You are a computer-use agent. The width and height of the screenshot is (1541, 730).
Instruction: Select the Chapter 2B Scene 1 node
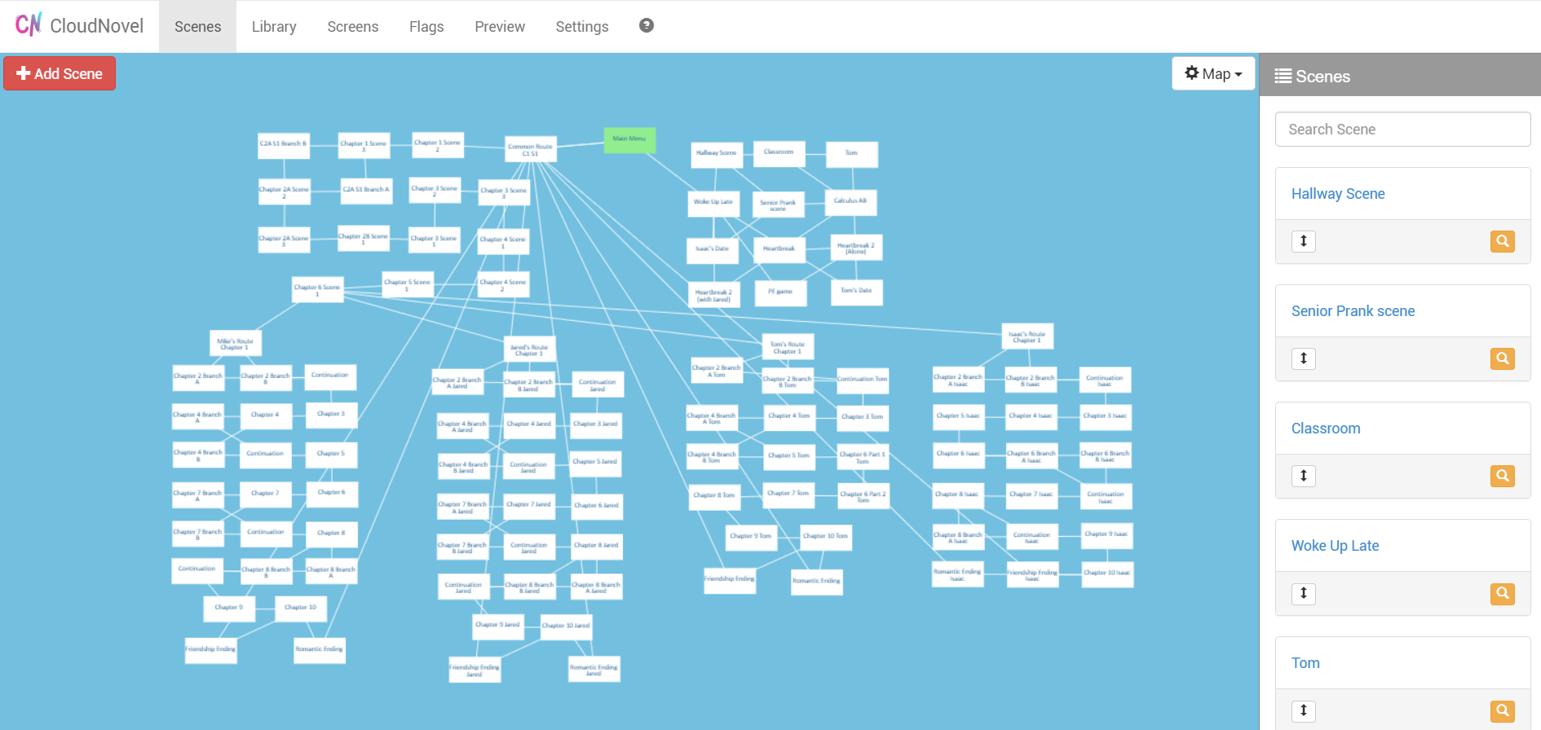click(364, 239)
